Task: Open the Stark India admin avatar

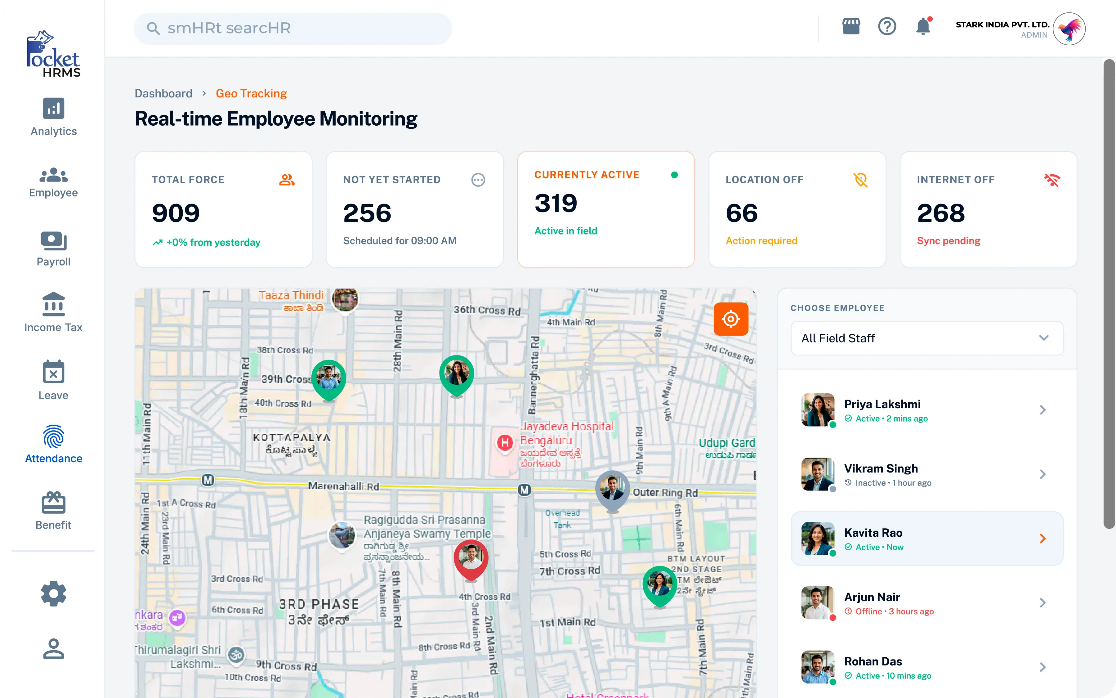Action: click(1069, 29)
